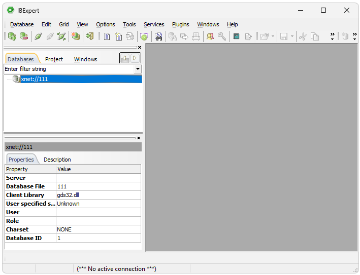
Task: Click the Charset value NONE
Action: click(x=99, y=229)
